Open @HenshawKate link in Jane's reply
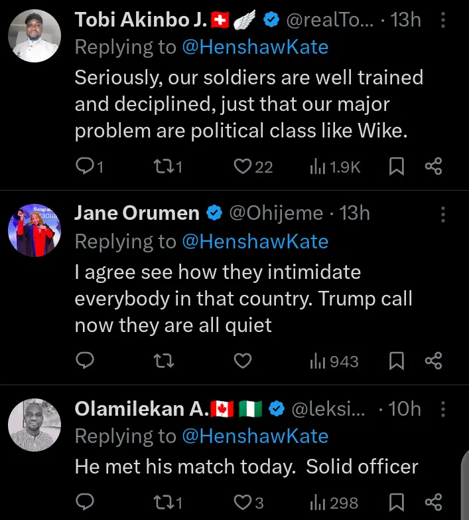 click(x=255, y=242)
